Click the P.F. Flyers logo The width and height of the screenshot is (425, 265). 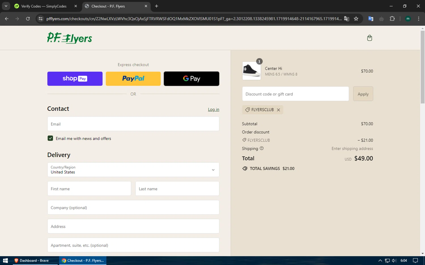pos(69,38)
